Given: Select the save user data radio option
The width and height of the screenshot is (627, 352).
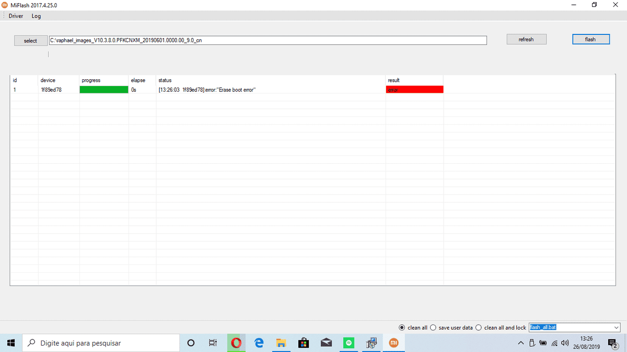Looking at the screenshot, I should (451, 327).
